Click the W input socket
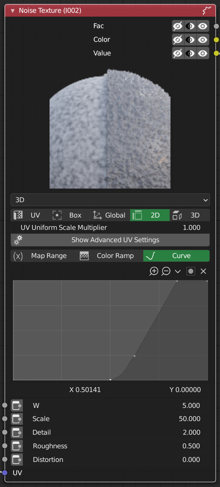Screen dimensions: 220x487 click(5, 405)
